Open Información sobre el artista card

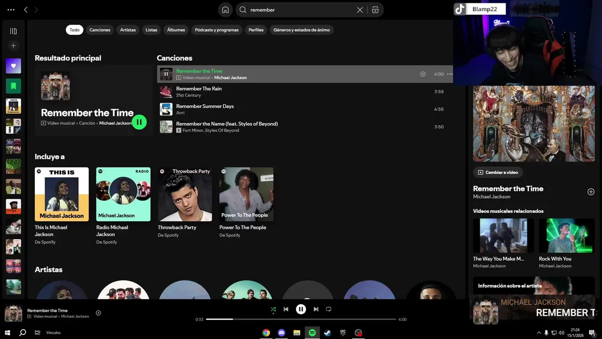(534, 285)
